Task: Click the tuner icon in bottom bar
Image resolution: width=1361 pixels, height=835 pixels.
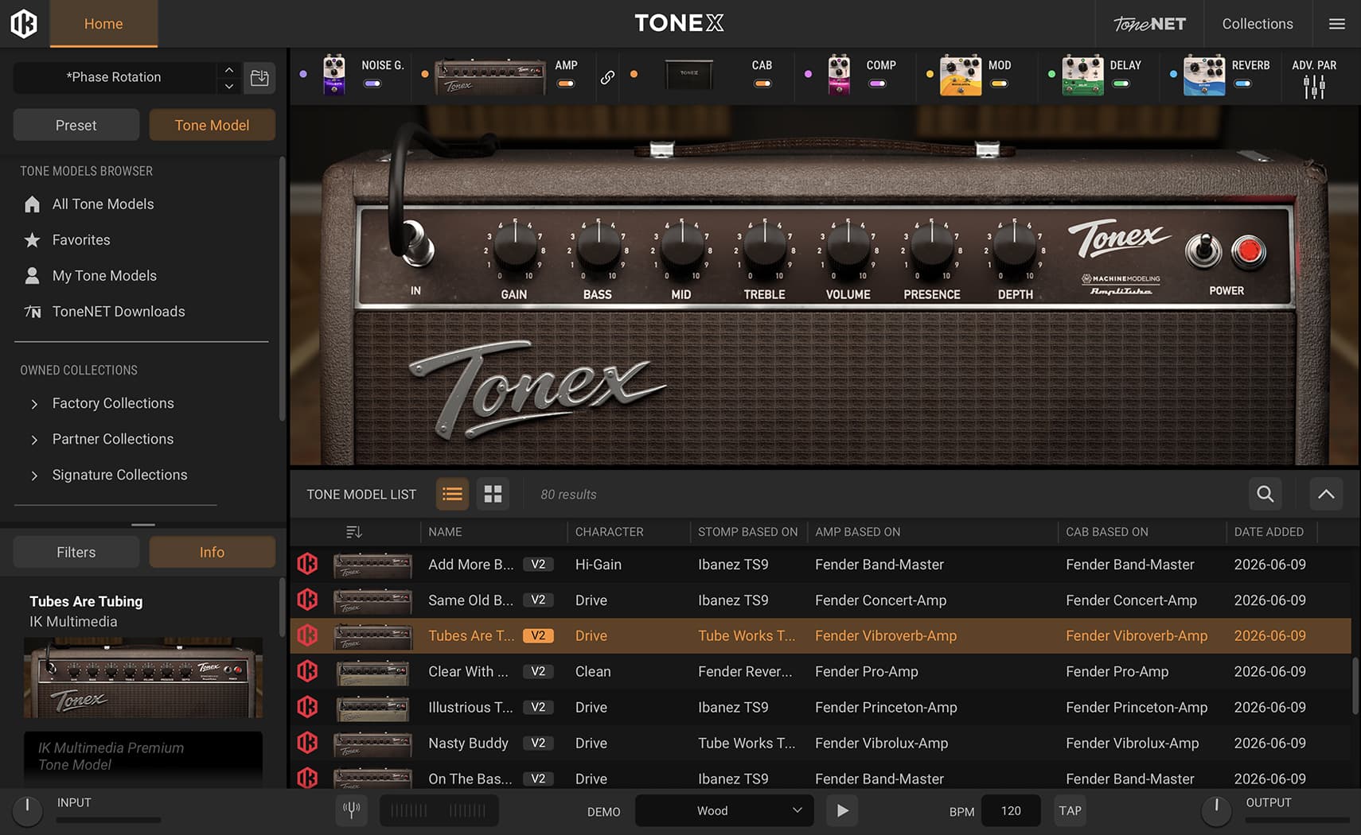Action: click(x=351, y=810)
